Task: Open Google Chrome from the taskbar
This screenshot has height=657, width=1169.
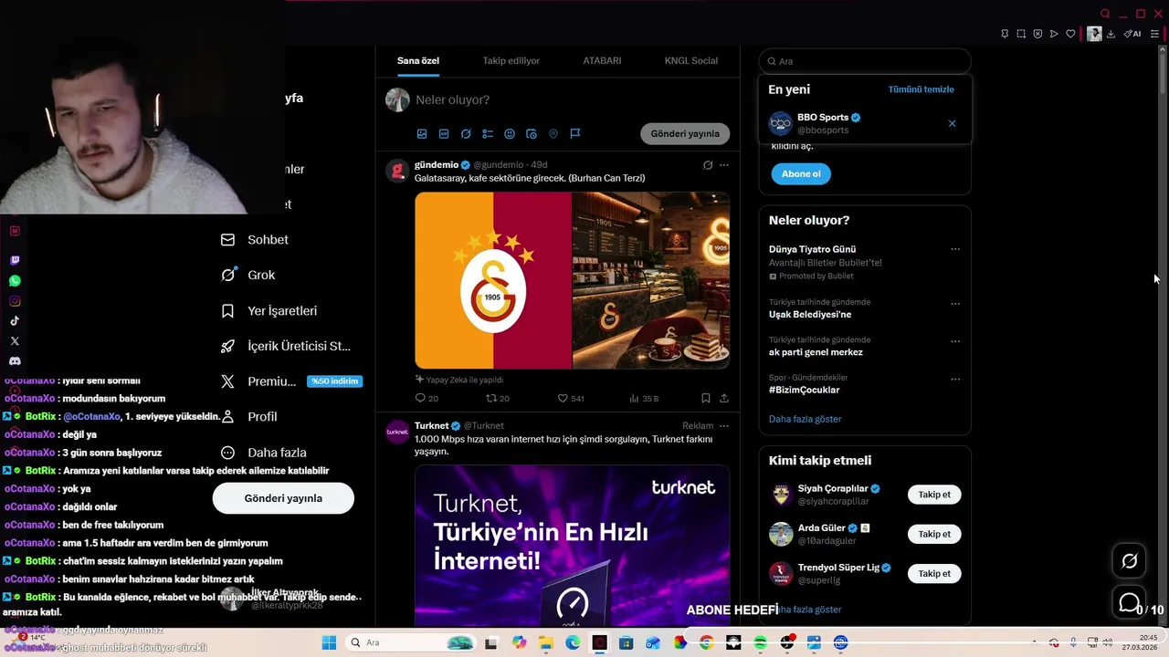Action: (x=706, y=642)
